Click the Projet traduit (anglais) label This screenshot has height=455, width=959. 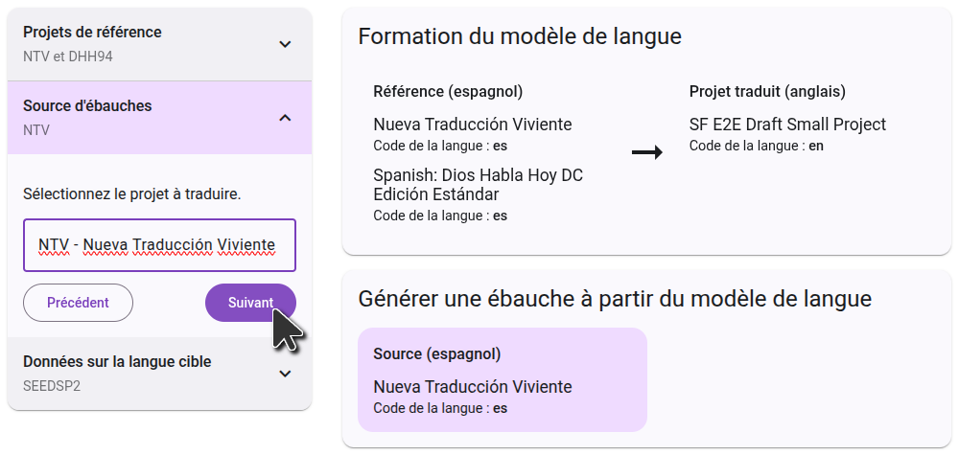coord(767,92)
